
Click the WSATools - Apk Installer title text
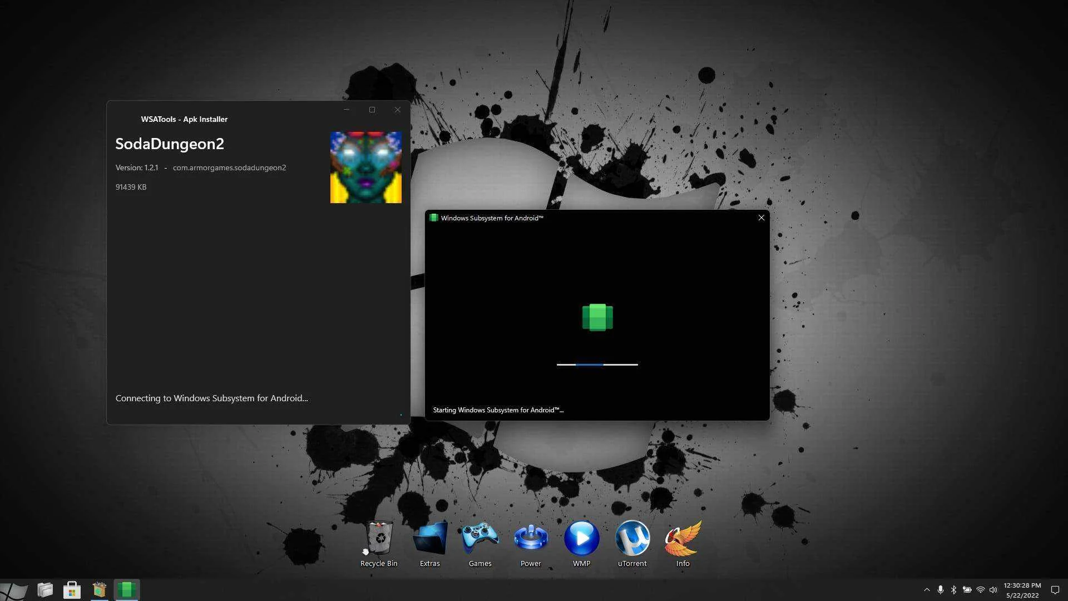[184, 119]
